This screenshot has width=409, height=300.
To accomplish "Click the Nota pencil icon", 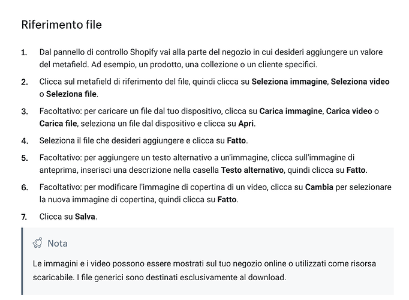I will (x=38, y=243).
